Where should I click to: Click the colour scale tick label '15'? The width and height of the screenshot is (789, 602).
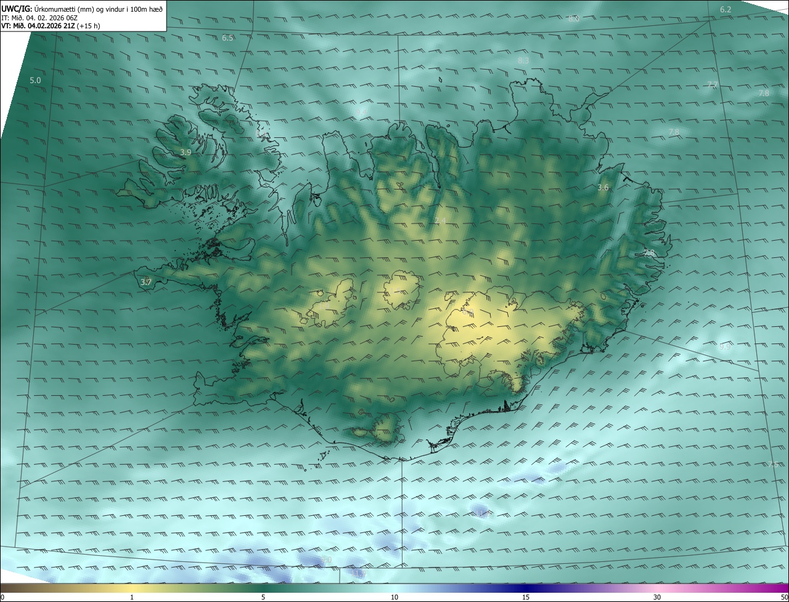coord(526,597)
